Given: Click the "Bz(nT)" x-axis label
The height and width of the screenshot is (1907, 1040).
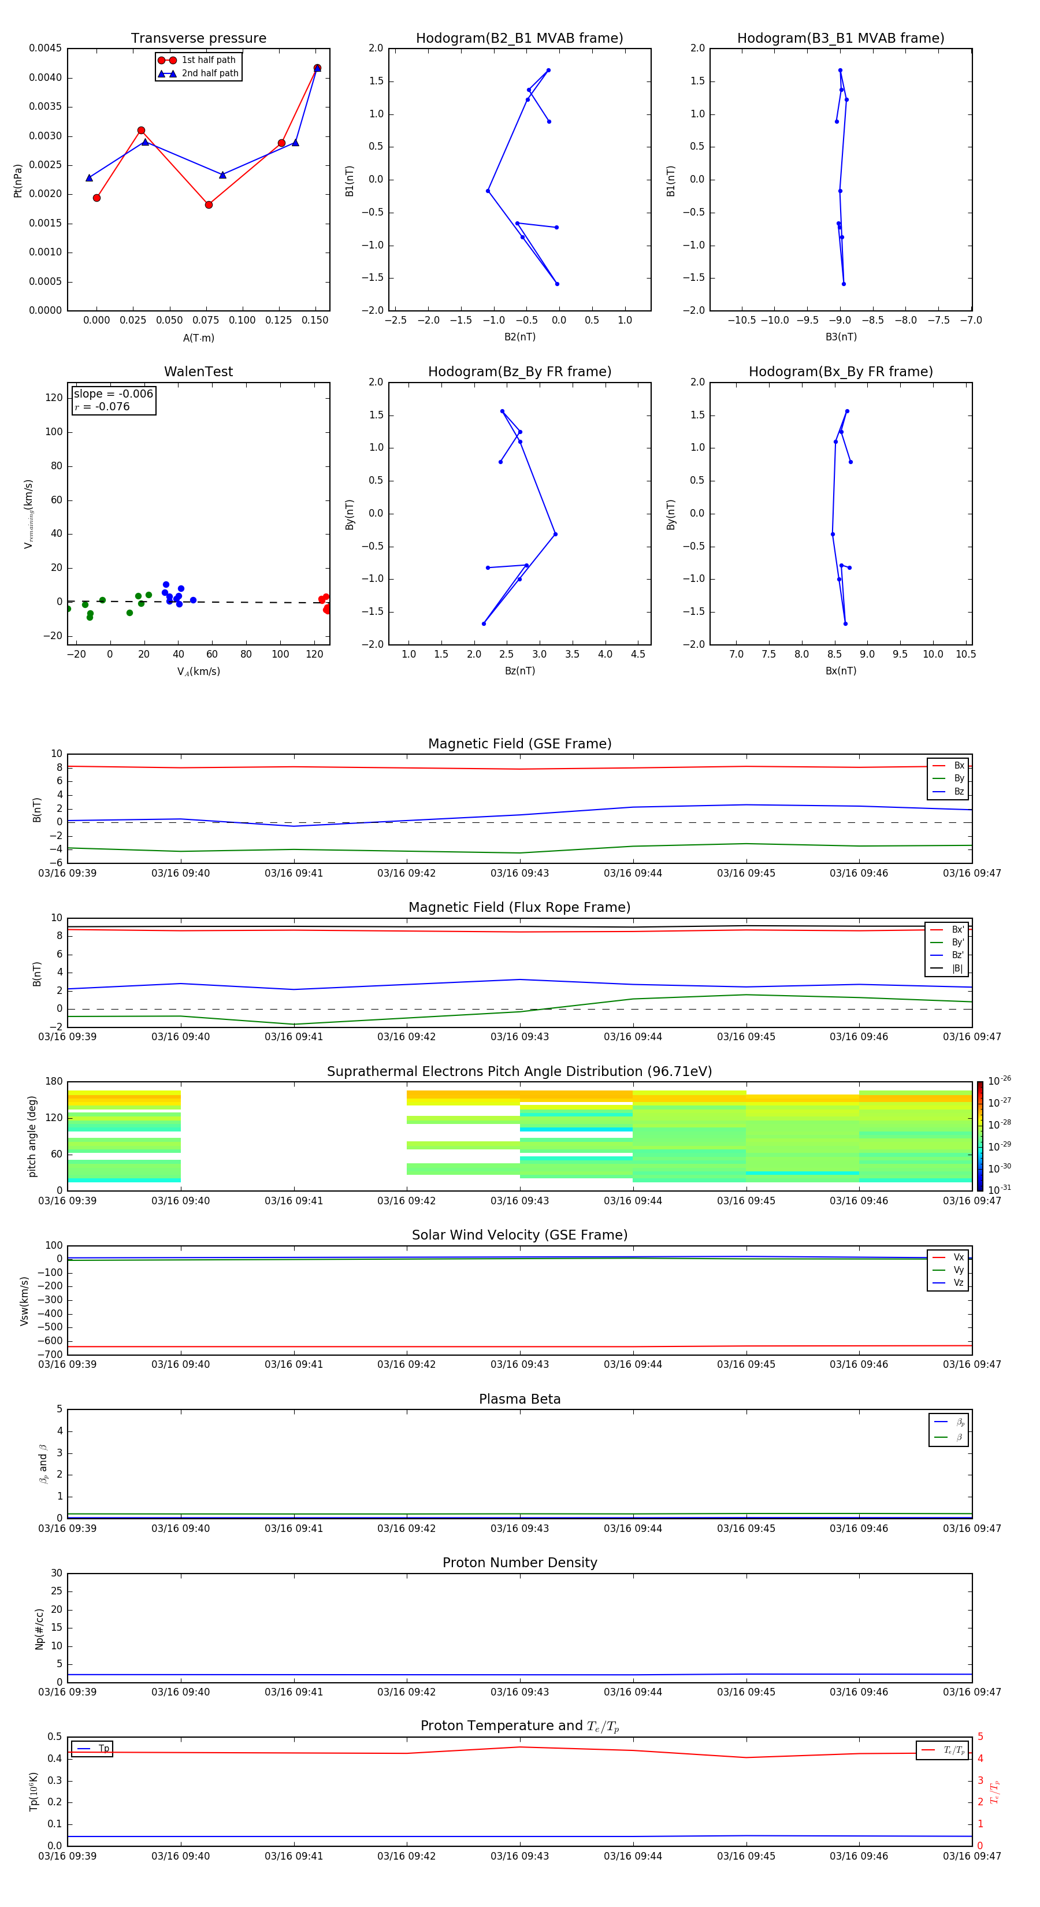Looking at the screenshot, I should pyautogui.click(x=519, y=671).
